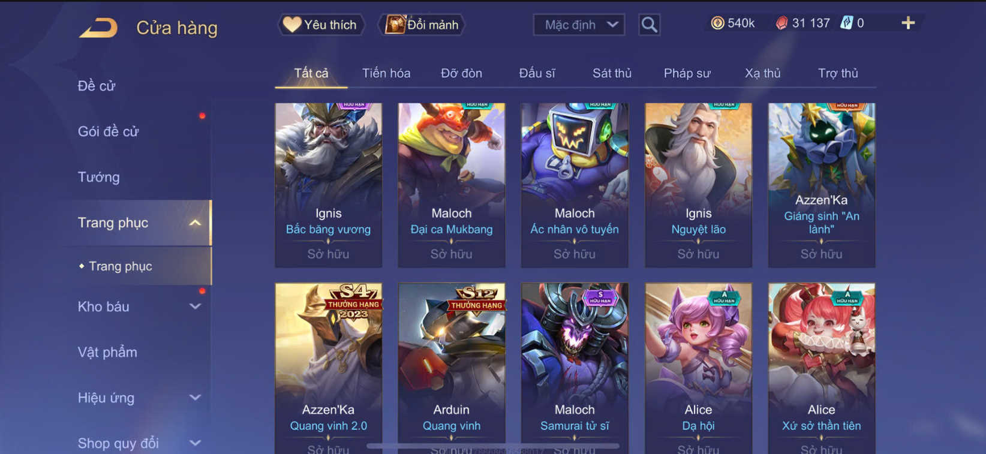Tap the red ruby currency icon
986x454 pixels.
781,23
